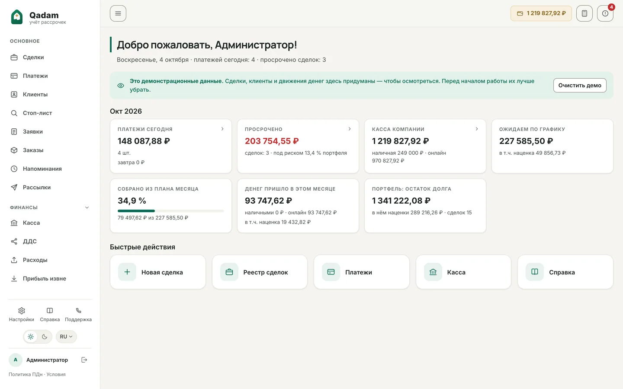Screen dimensions: 623x389
Task: Collapse the ФИНАНСЫ section chevron
Action: click(87, 207)
